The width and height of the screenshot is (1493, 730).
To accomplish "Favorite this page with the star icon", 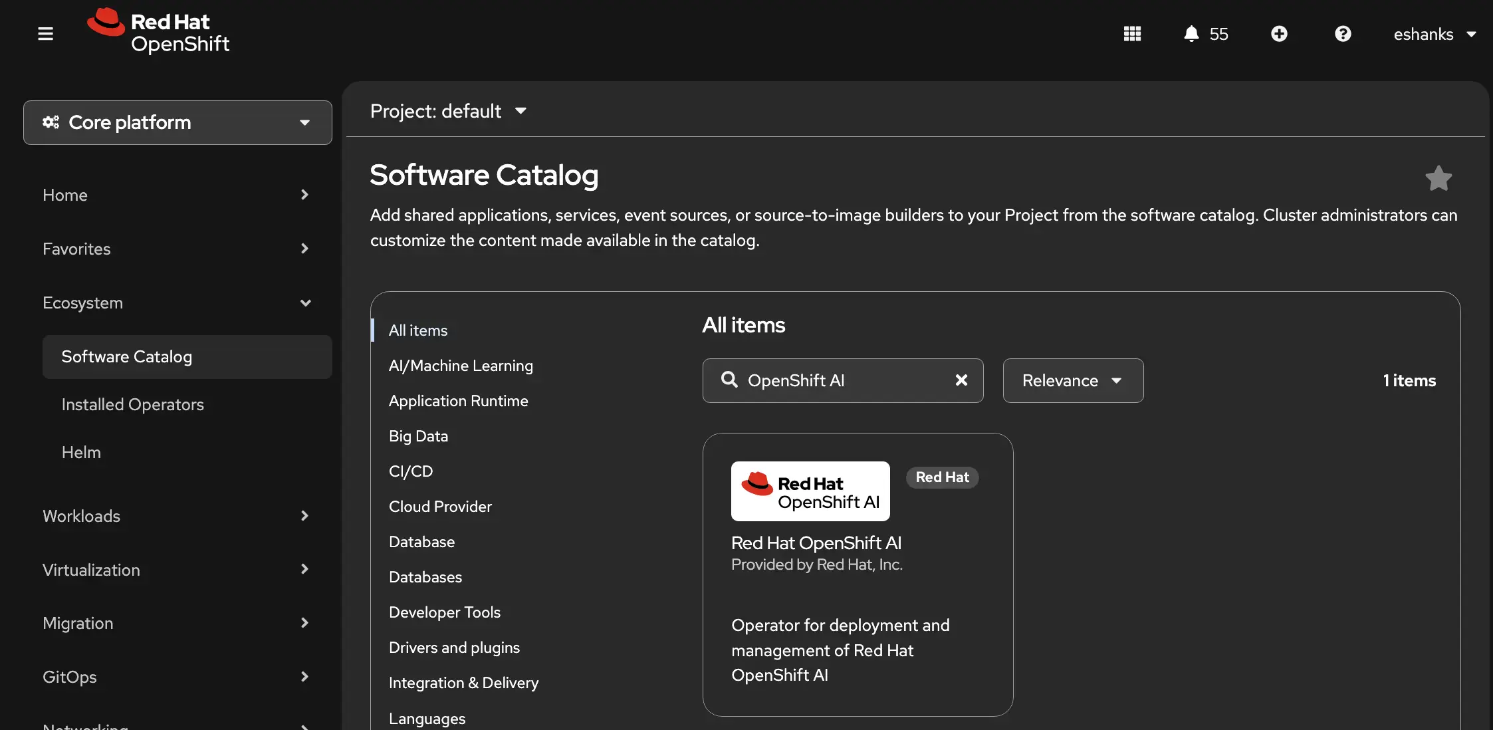I will click(1438, 178).
